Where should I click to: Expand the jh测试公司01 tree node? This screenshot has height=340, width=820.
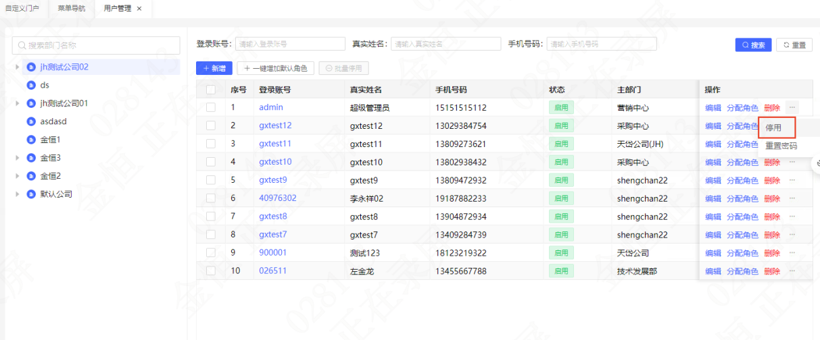pos(17,103)
